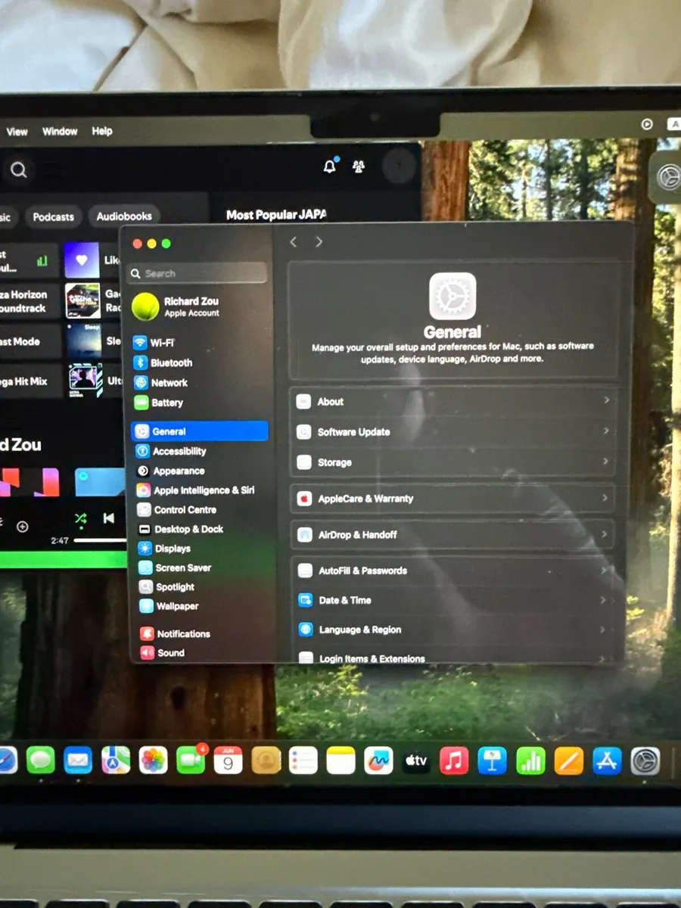Screen dimensions: 681x908
Task: Click Spotify's search magnifier icon
Action: 19,170
